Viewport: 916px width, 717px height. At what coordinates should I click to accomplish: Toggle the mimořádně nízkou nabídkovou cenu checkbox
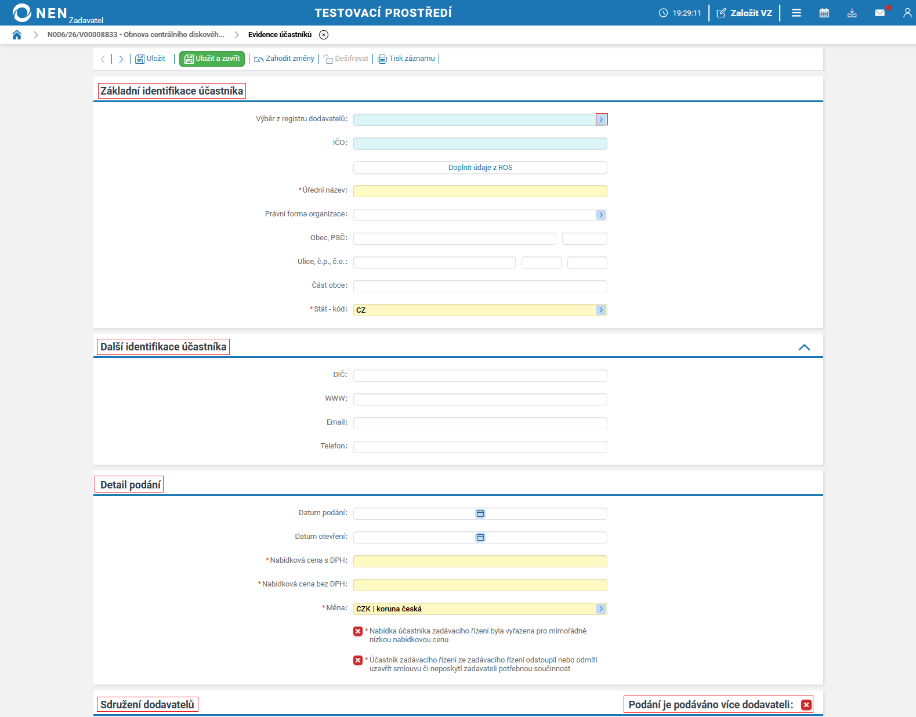pos(358,631)
